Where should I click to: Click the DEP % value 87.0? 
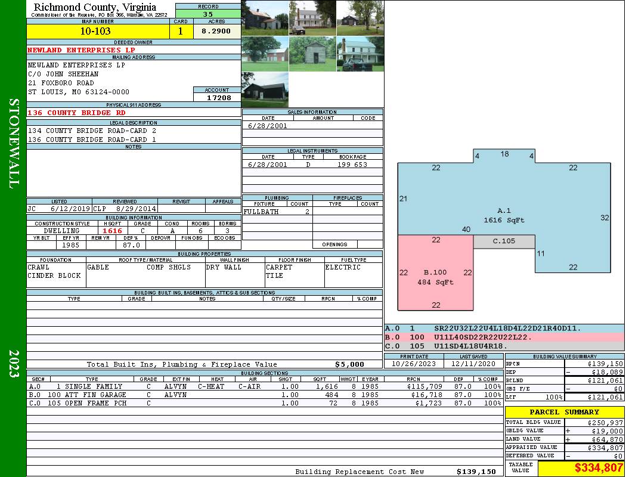coord(131,245)
